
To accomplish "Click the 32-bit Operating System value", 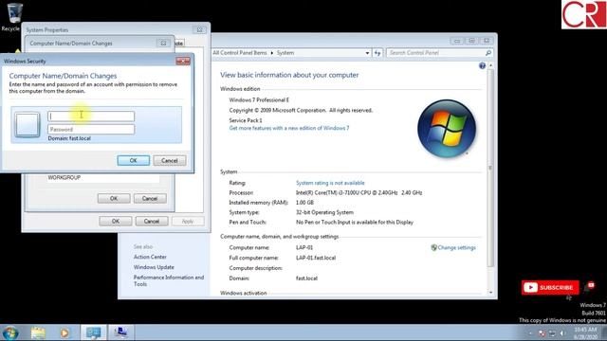I will pyautogui.click(x=324, y=212).
